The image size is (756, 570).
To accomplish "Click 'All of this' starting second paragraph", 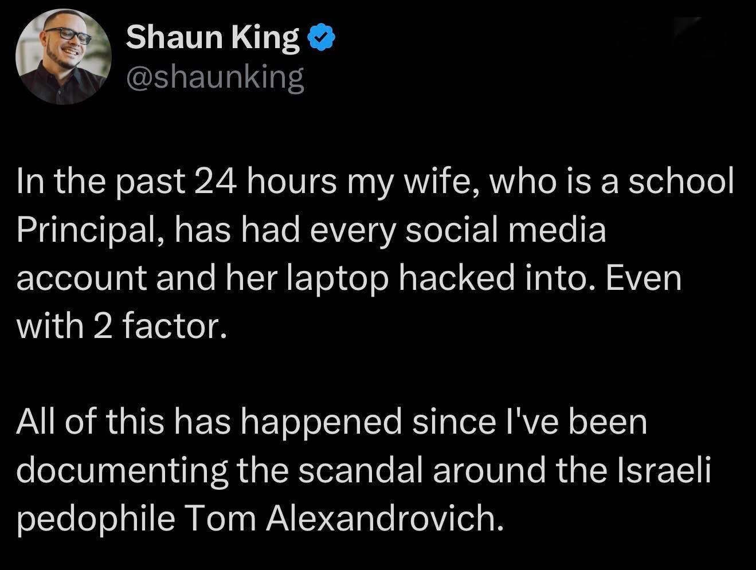I will coord(91,422).
